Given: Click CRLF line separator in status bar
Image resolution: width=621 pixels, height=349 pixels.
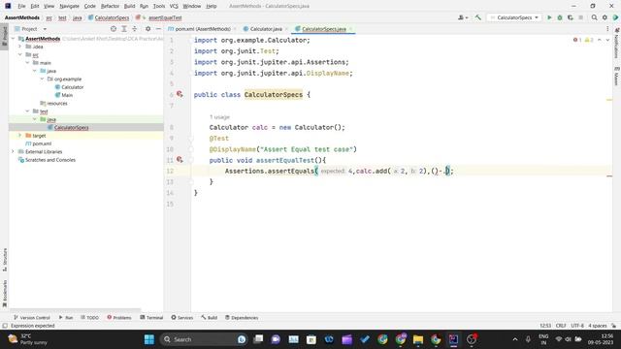Looking at the screenshot, I should click(x=561, y=326).
